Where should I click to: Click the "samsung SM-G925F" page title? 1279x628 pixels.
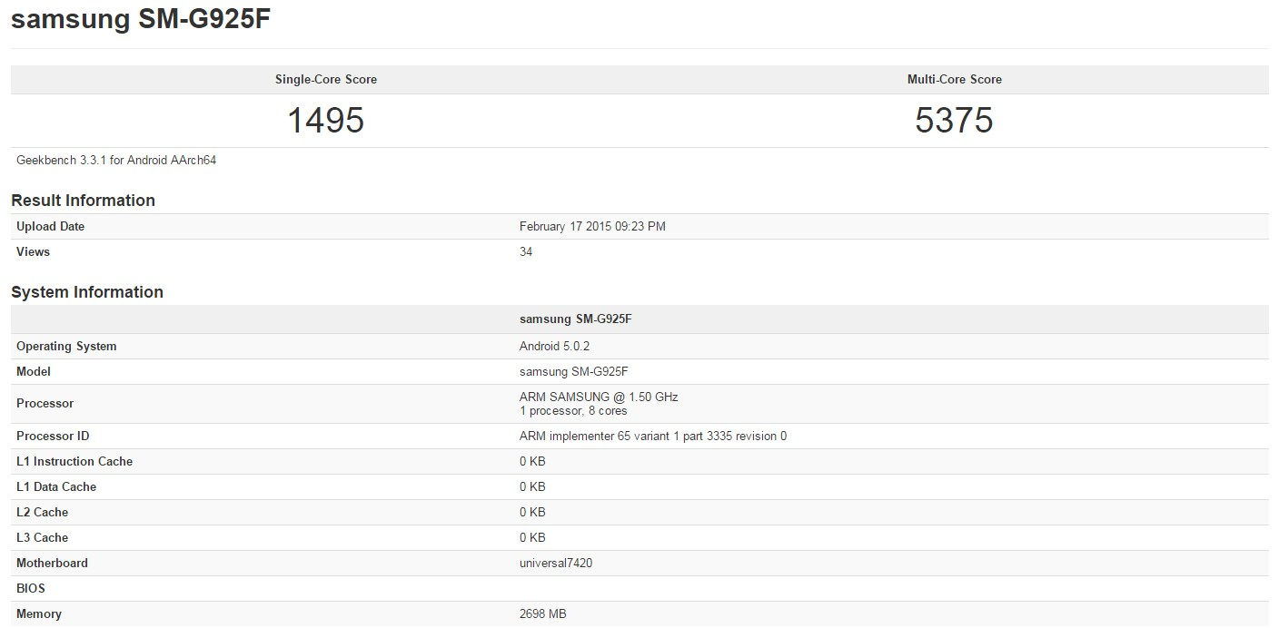point(141,19)
